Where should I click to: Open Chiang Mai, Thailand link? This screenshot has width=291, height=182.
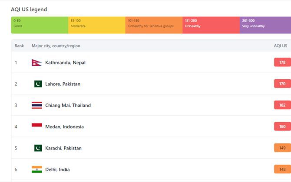click(68, 105)
